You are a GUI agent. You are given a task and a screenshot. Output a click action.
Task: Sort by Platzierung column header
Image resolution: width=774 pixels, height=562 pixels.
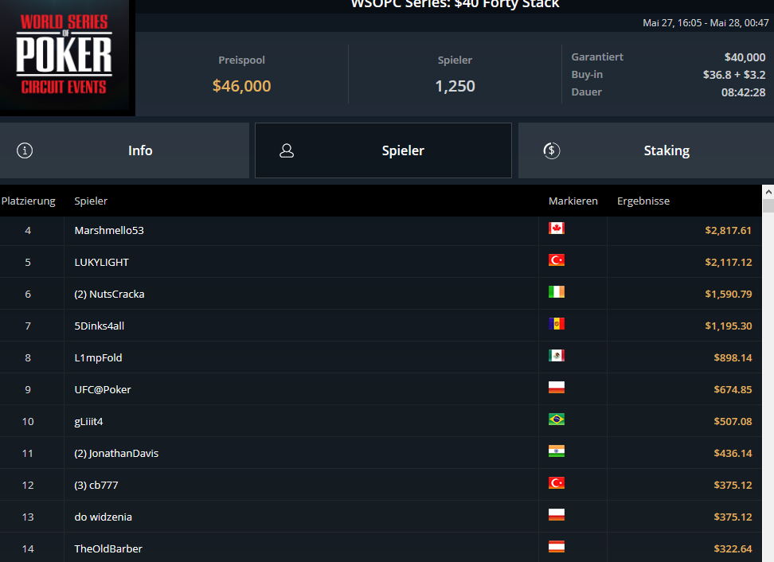point(28,201)
